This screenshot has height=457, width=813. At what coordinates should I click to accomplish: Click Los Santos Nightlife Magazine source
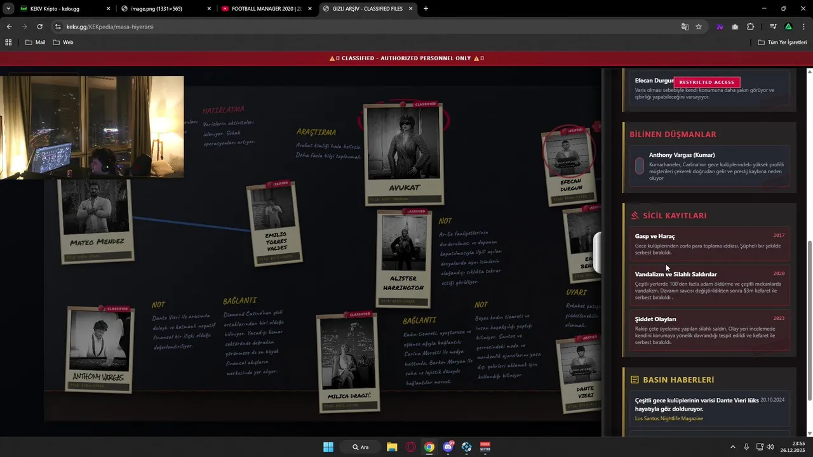pos(669,418)
